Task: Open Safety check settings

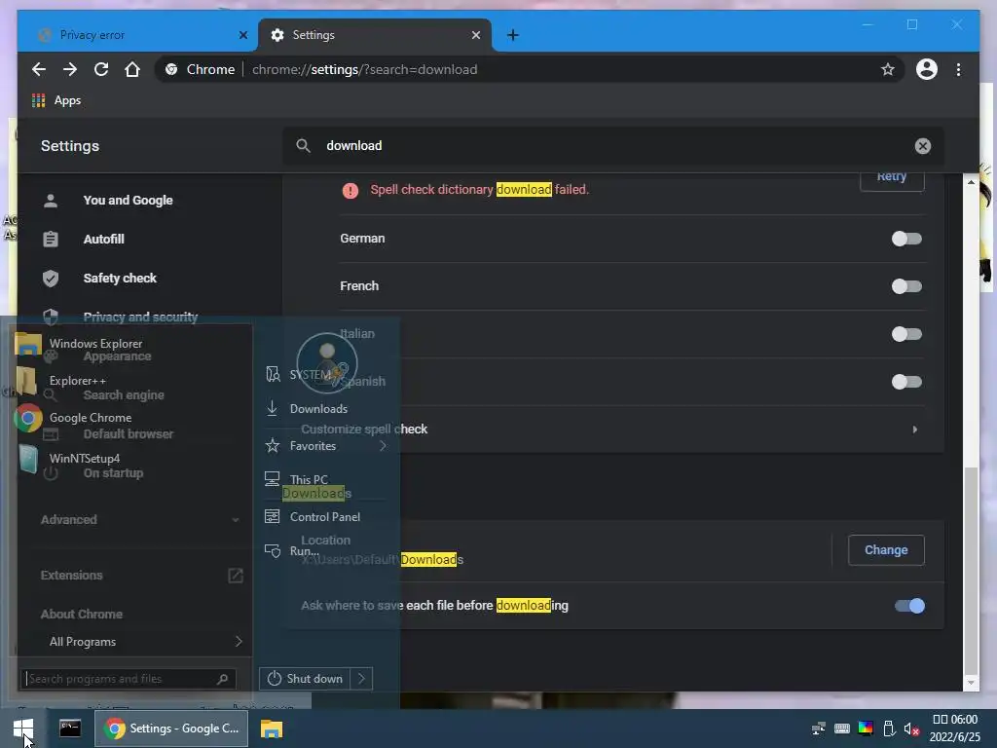Action: tap(120, 278)
